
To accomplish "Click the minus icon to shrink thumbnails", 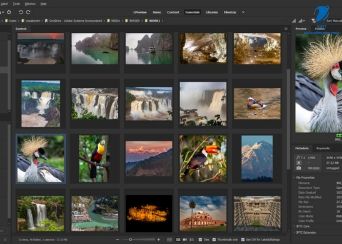I will 117,240.
